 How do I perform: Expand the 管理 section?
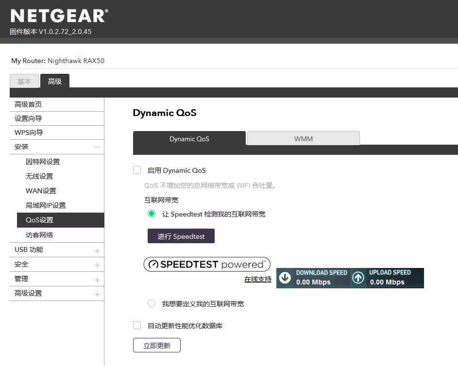97,280
